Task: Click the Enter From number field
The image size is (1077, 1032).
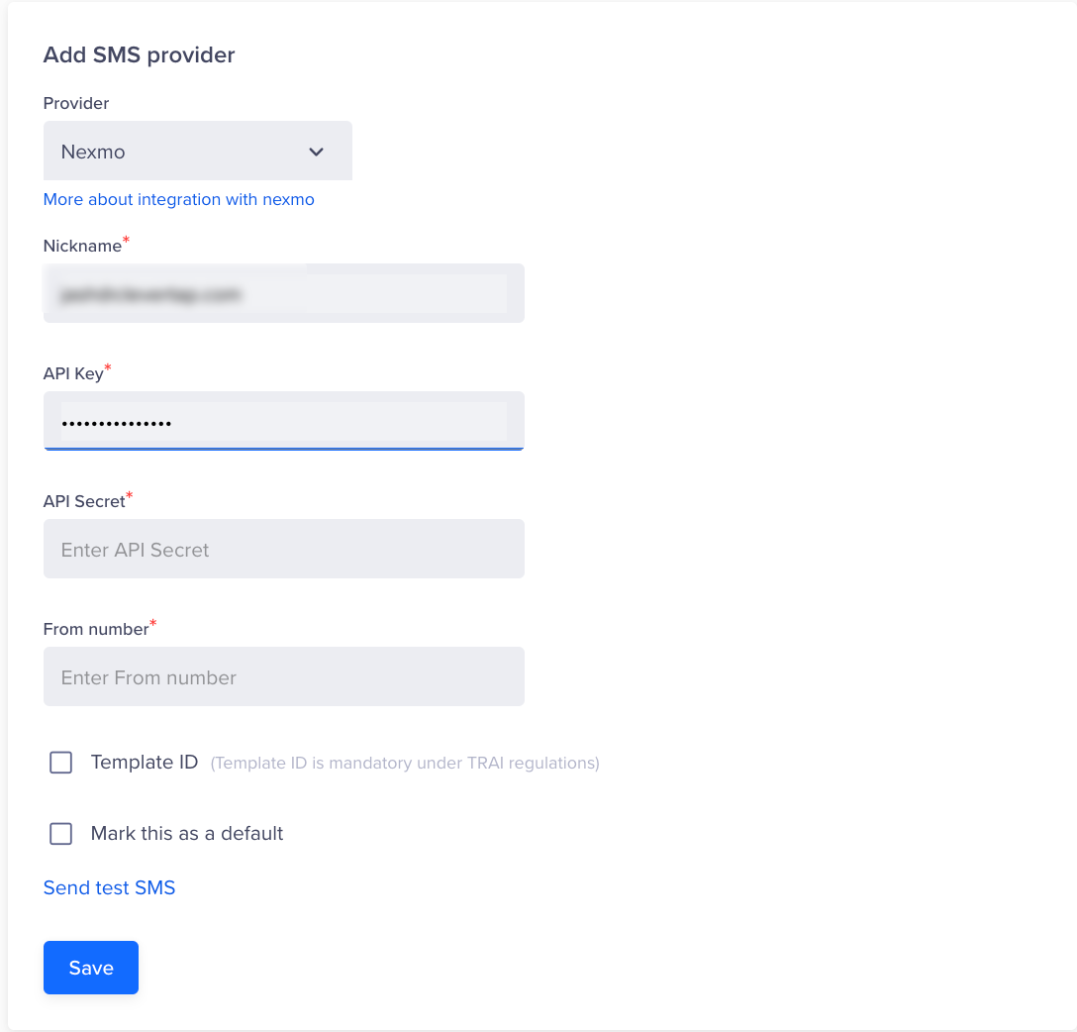Action: click(284, 676)
